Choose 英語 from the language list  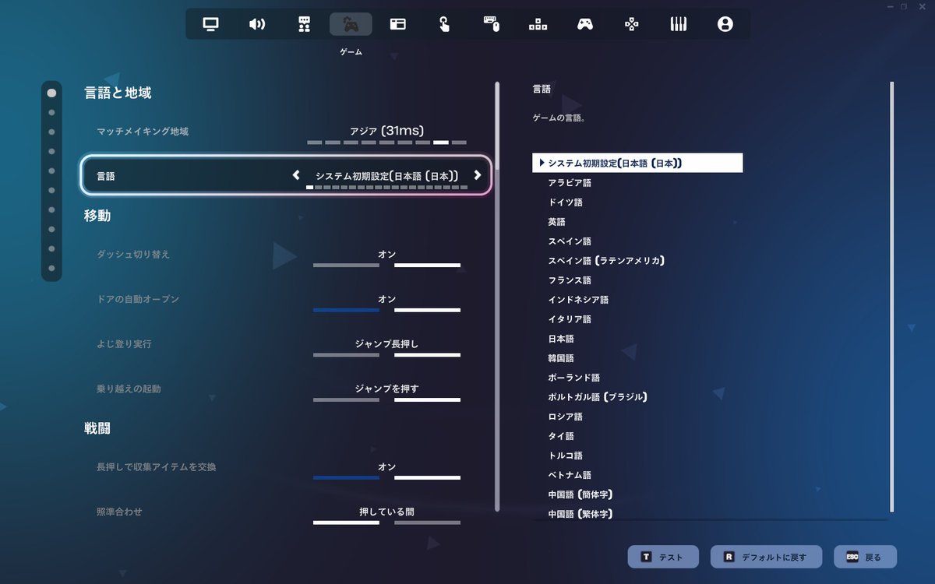(x=556, y=221)
